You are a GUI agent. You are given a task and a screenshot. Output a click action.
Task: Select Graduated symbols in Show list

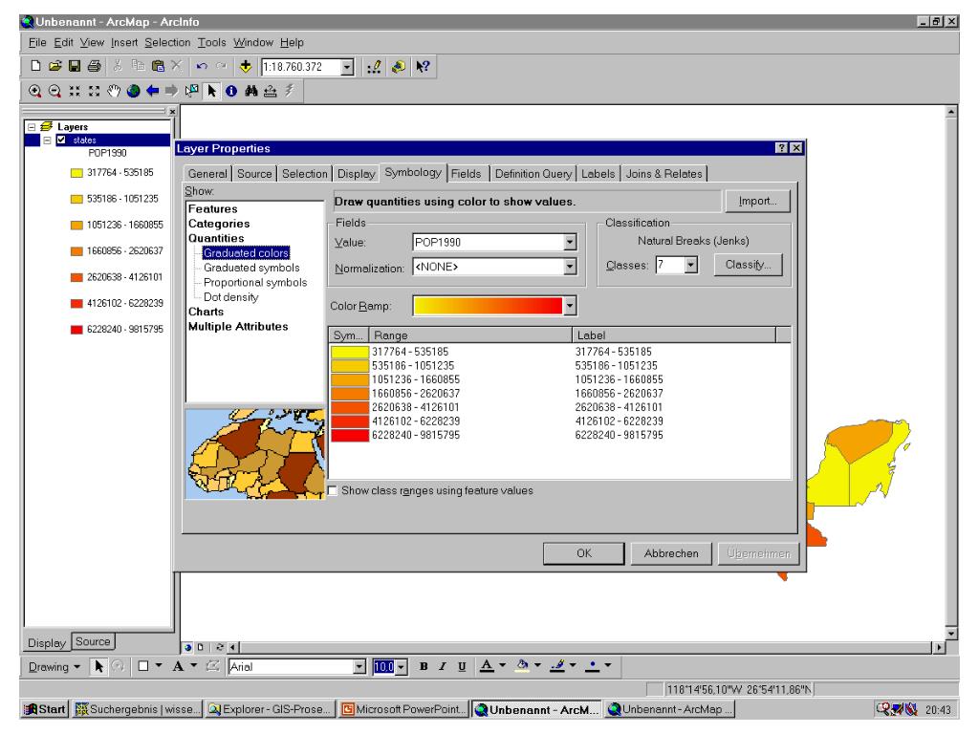coord(251,268)
